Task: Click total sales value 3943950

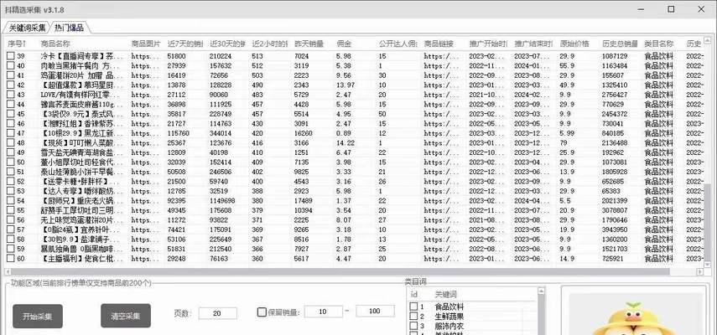Action: (x=615, y=229)
